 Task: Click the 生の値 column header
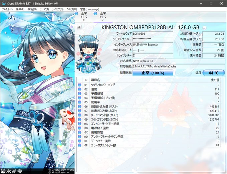215,80
